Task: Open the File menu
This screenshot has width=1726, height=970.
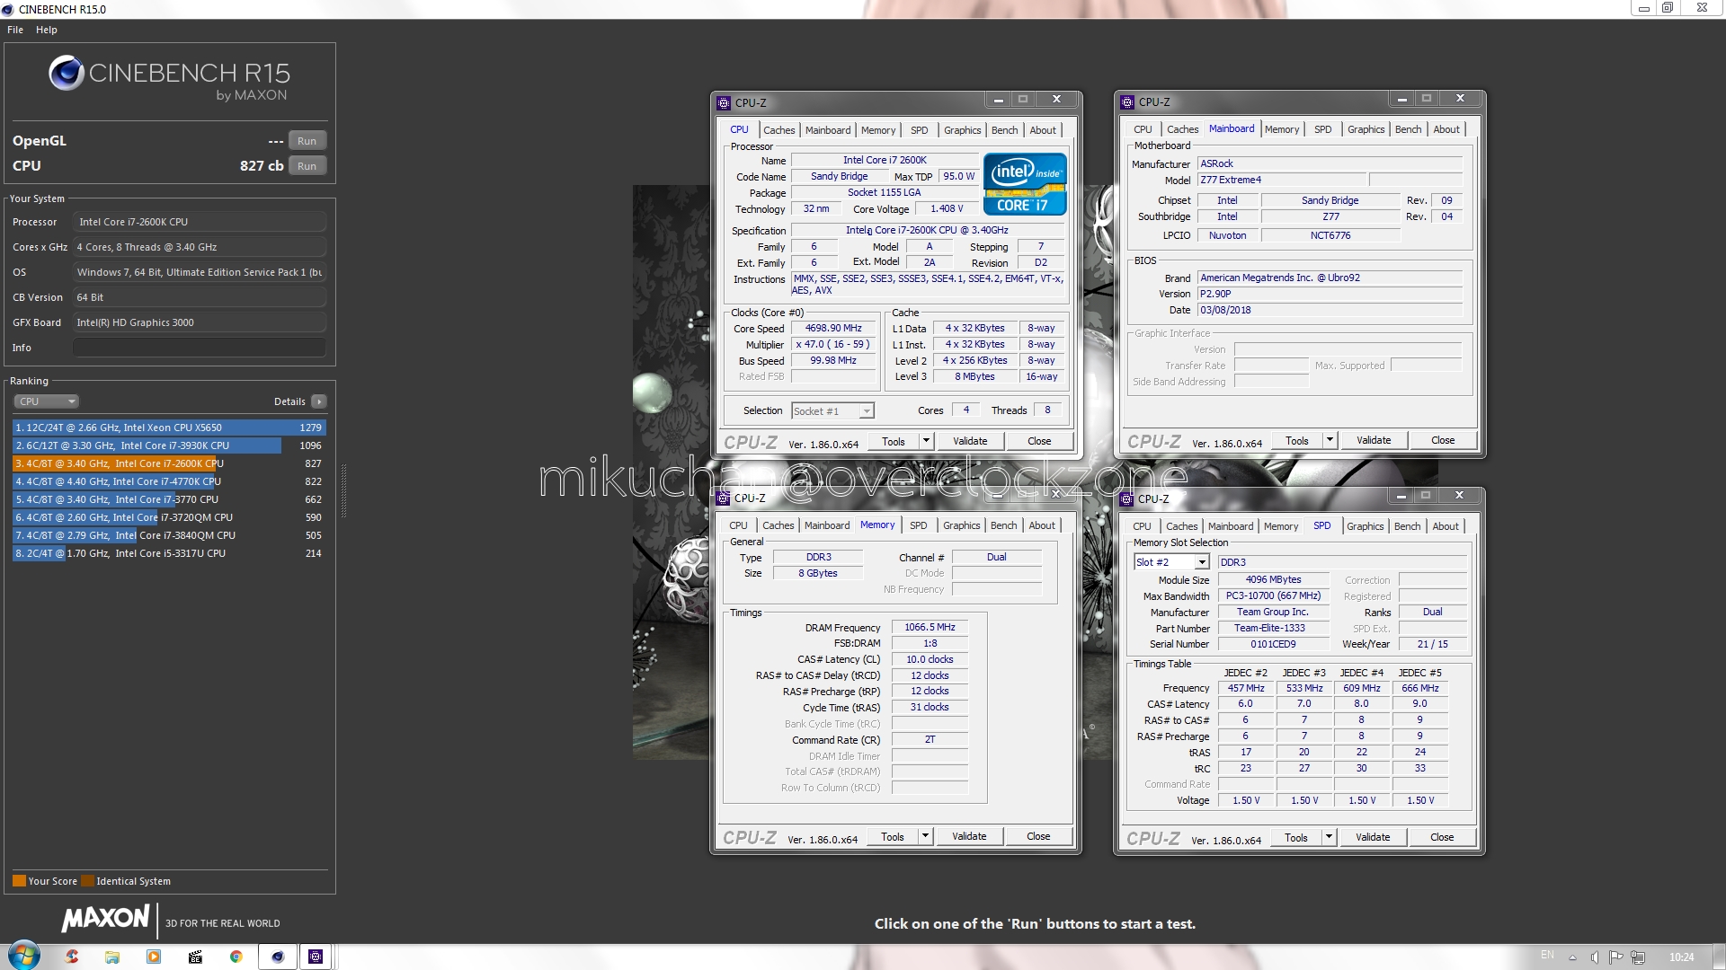Action: pyautogui.click(x=15, y=30)
